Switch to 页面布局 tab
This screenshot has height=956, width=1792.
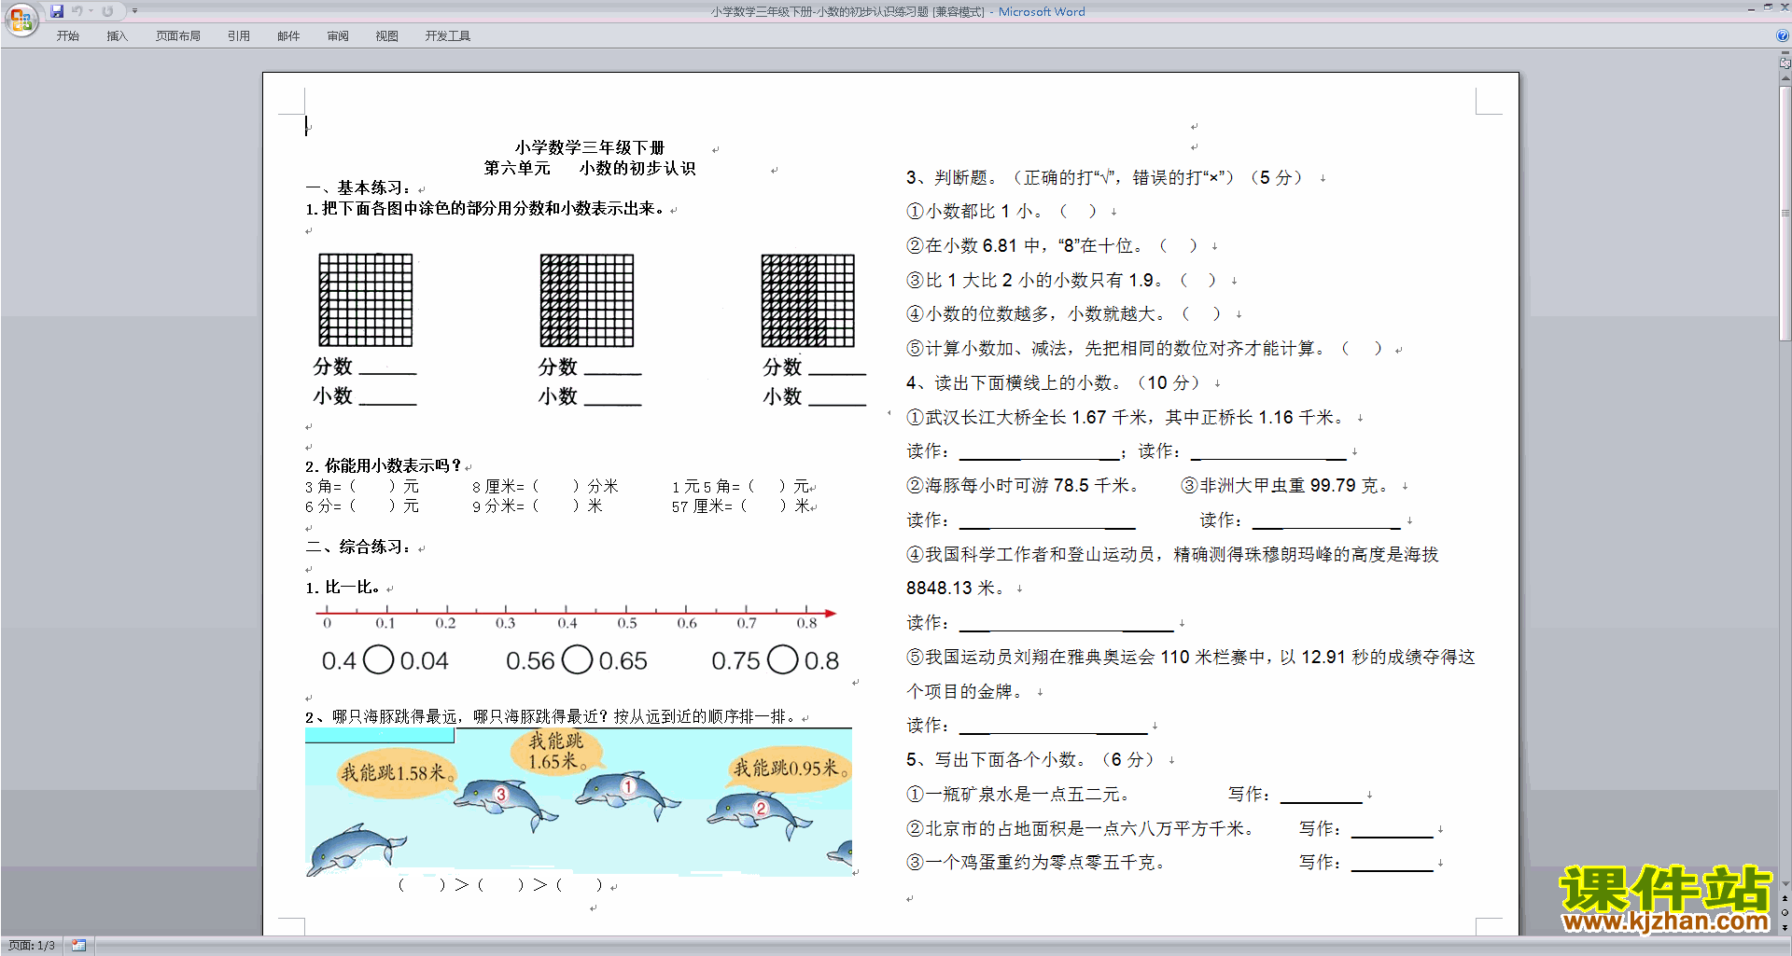click(178, 36)
